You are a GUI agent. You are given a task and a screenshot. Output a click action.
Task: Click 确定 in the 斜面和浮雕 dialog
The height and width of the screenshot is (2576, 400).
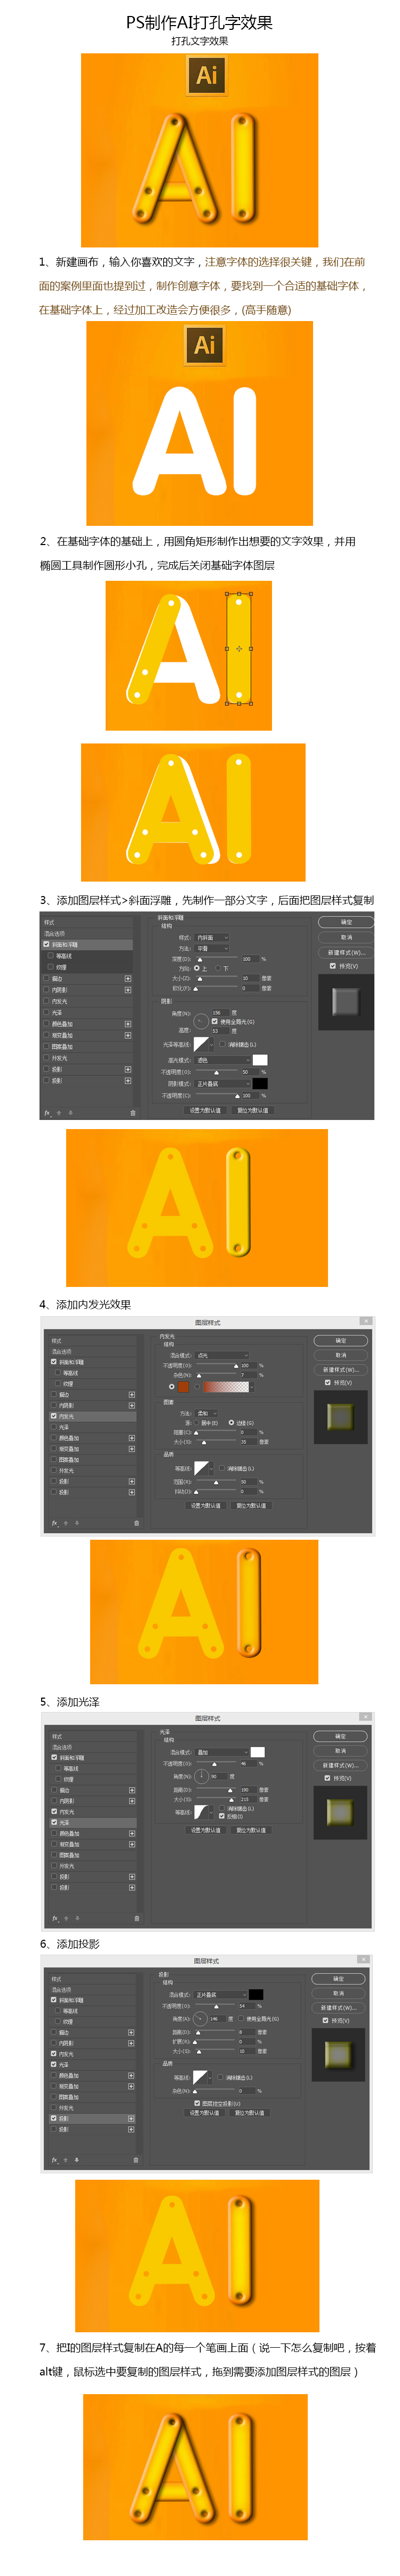click(x=346, y=922)
